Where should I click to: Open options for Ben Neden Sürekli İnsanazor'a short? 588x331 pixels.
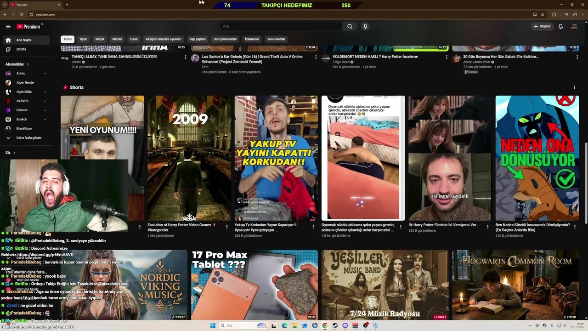(x=575, y=226)
